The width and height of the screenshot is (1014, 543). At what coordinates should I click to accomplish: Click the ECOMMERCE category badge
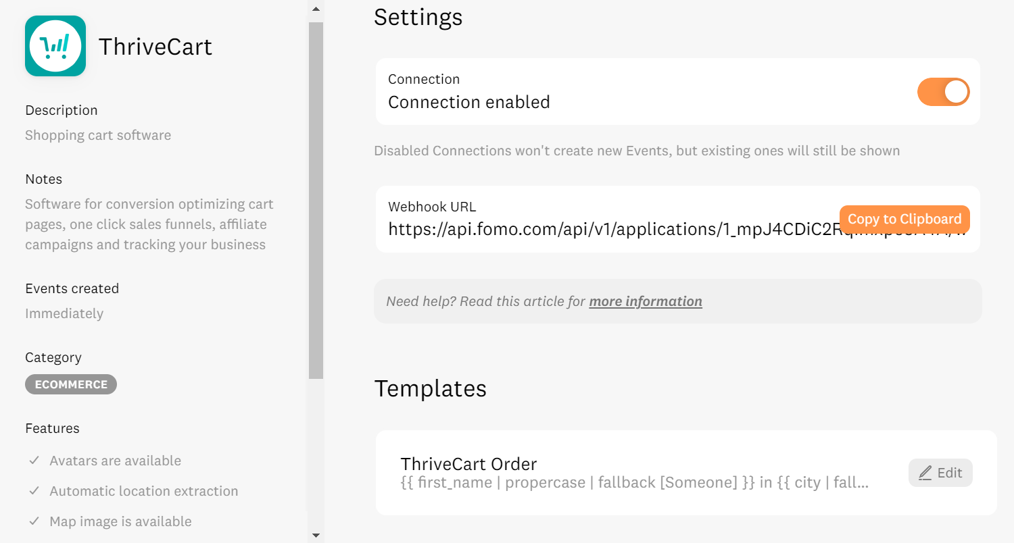pyautogui.click(x=71, y=384)
